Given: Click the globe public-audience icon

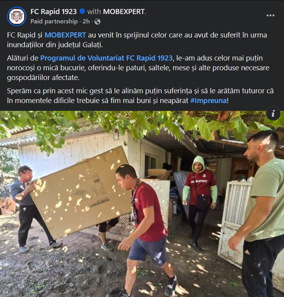Looking at the screenshot, I should pos(97,21).
